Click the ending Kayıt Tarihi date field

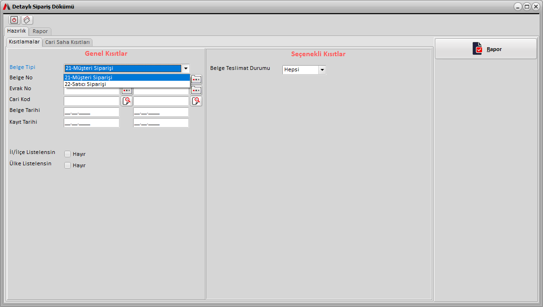pyautogui.click(x=161, y=123)
